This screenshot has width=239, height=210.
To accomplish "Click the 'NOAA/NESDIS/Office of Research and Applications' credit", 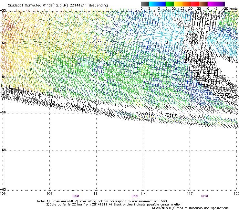I will 190,208.
